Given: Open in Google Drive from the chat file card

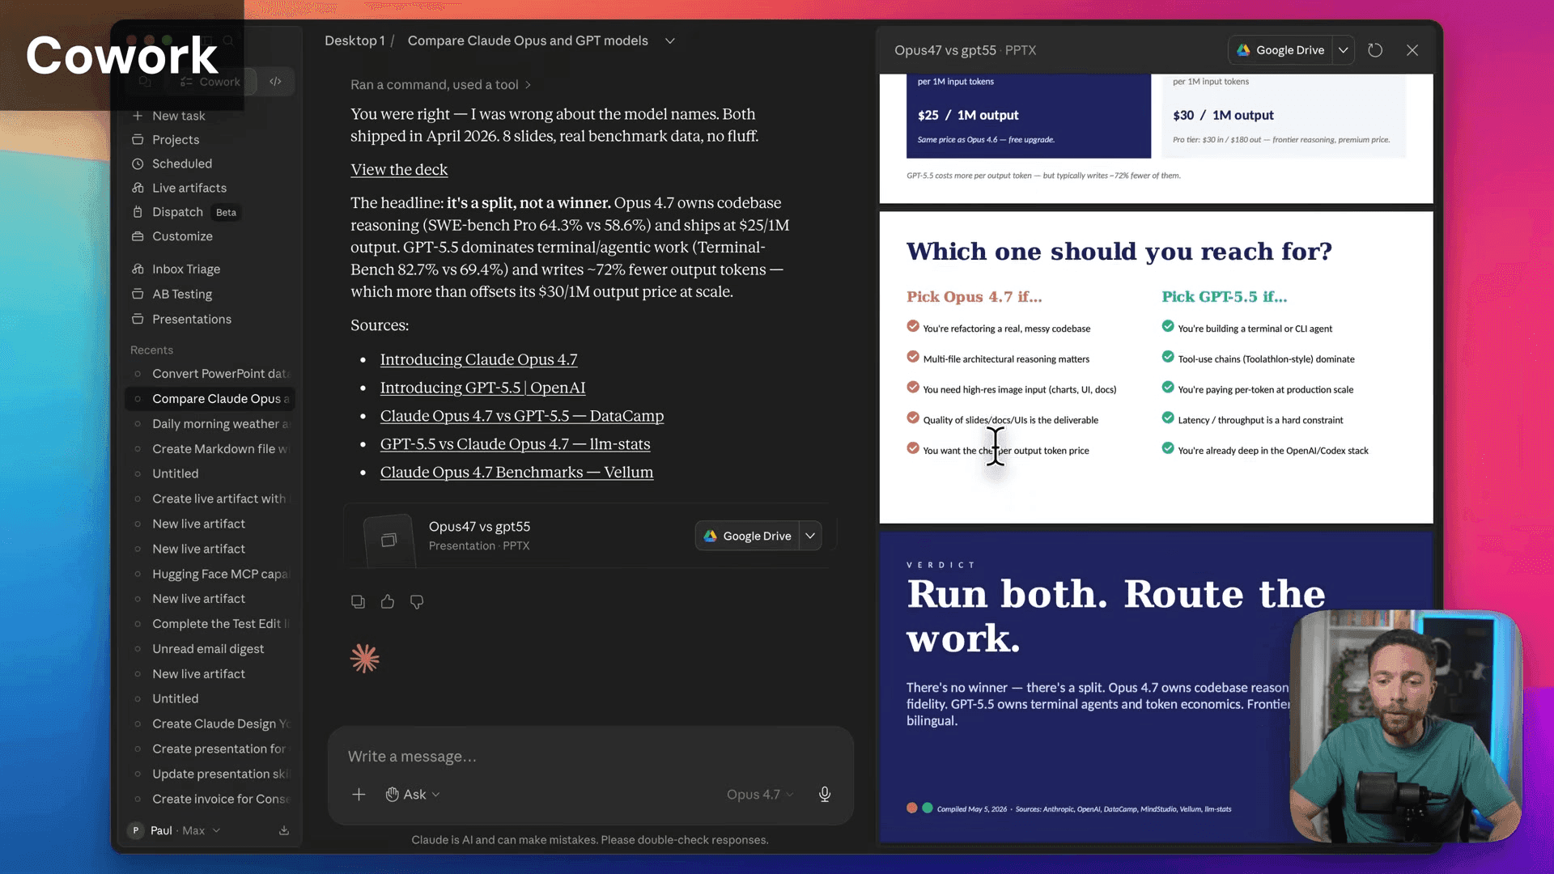Looking at the screenshot, I should tap(747, 537).
